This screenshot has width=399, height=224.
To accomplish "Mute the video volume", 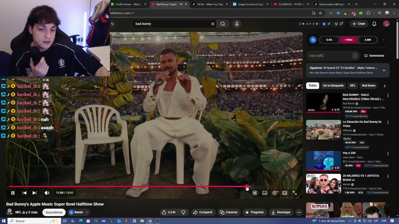I will pos(47,193).
